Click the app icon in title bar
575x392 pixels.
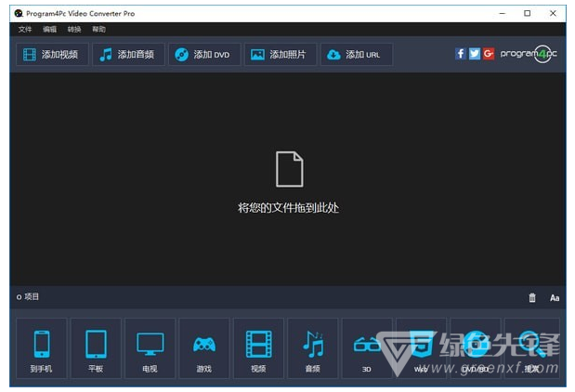point(19,14)
